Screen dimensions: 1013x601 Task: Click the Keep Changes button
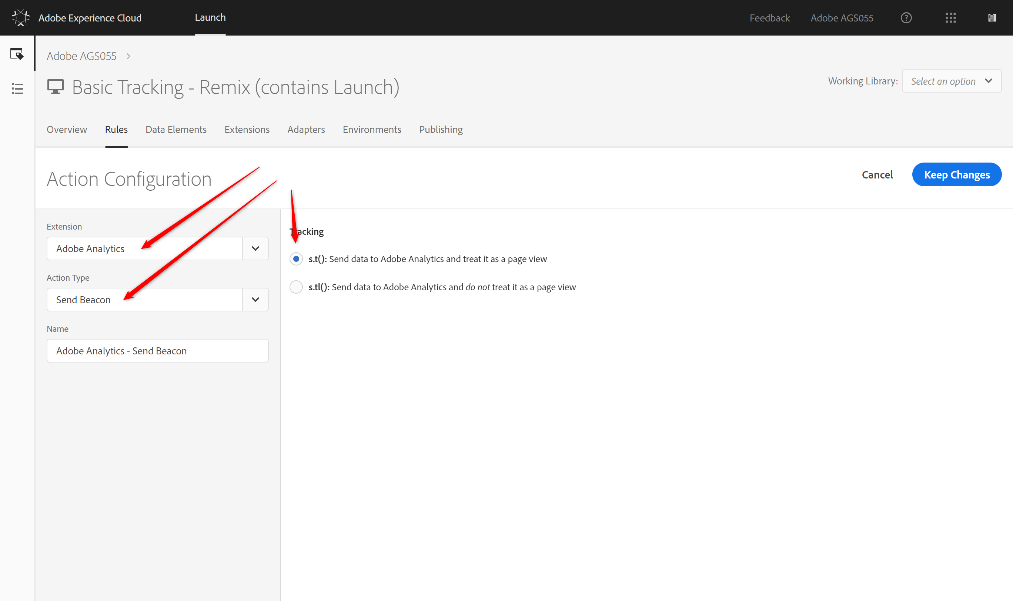956,174
